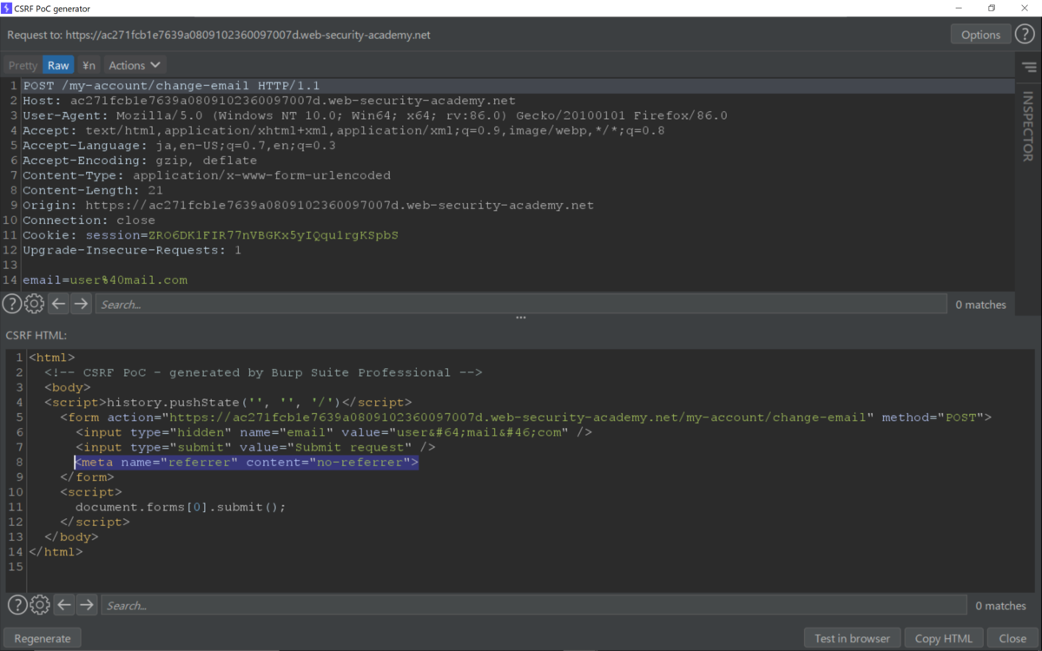Close the CSRF PoC dialog
Viewport: 1042px width, 651px height.
pyautogui.click(x=1012, y=638)
